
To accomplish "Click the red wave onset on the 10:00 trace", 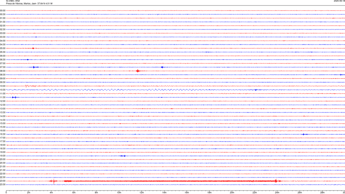I will tap(26, 86).
